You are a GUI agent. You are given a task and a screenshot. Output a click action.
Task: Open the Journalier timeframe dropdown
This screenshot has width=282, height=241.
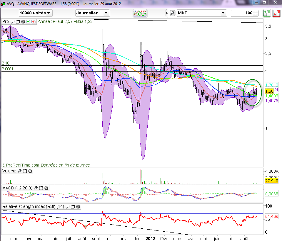coord(92,13)
